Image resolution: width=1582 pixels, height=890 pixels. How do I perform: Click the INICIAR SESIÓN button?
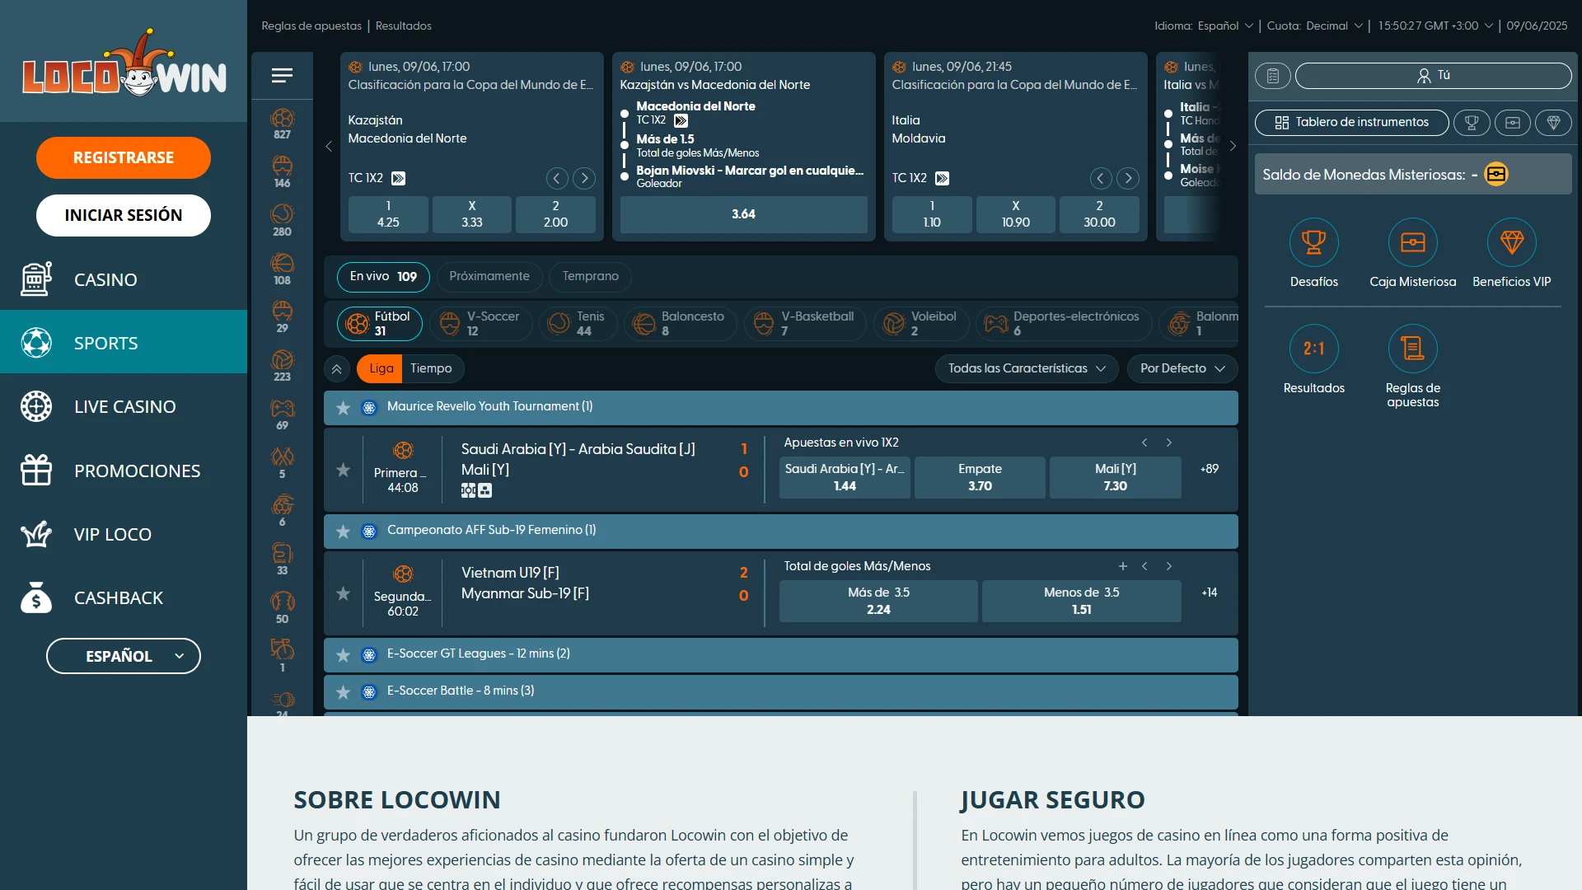click(x=124, y=215)
